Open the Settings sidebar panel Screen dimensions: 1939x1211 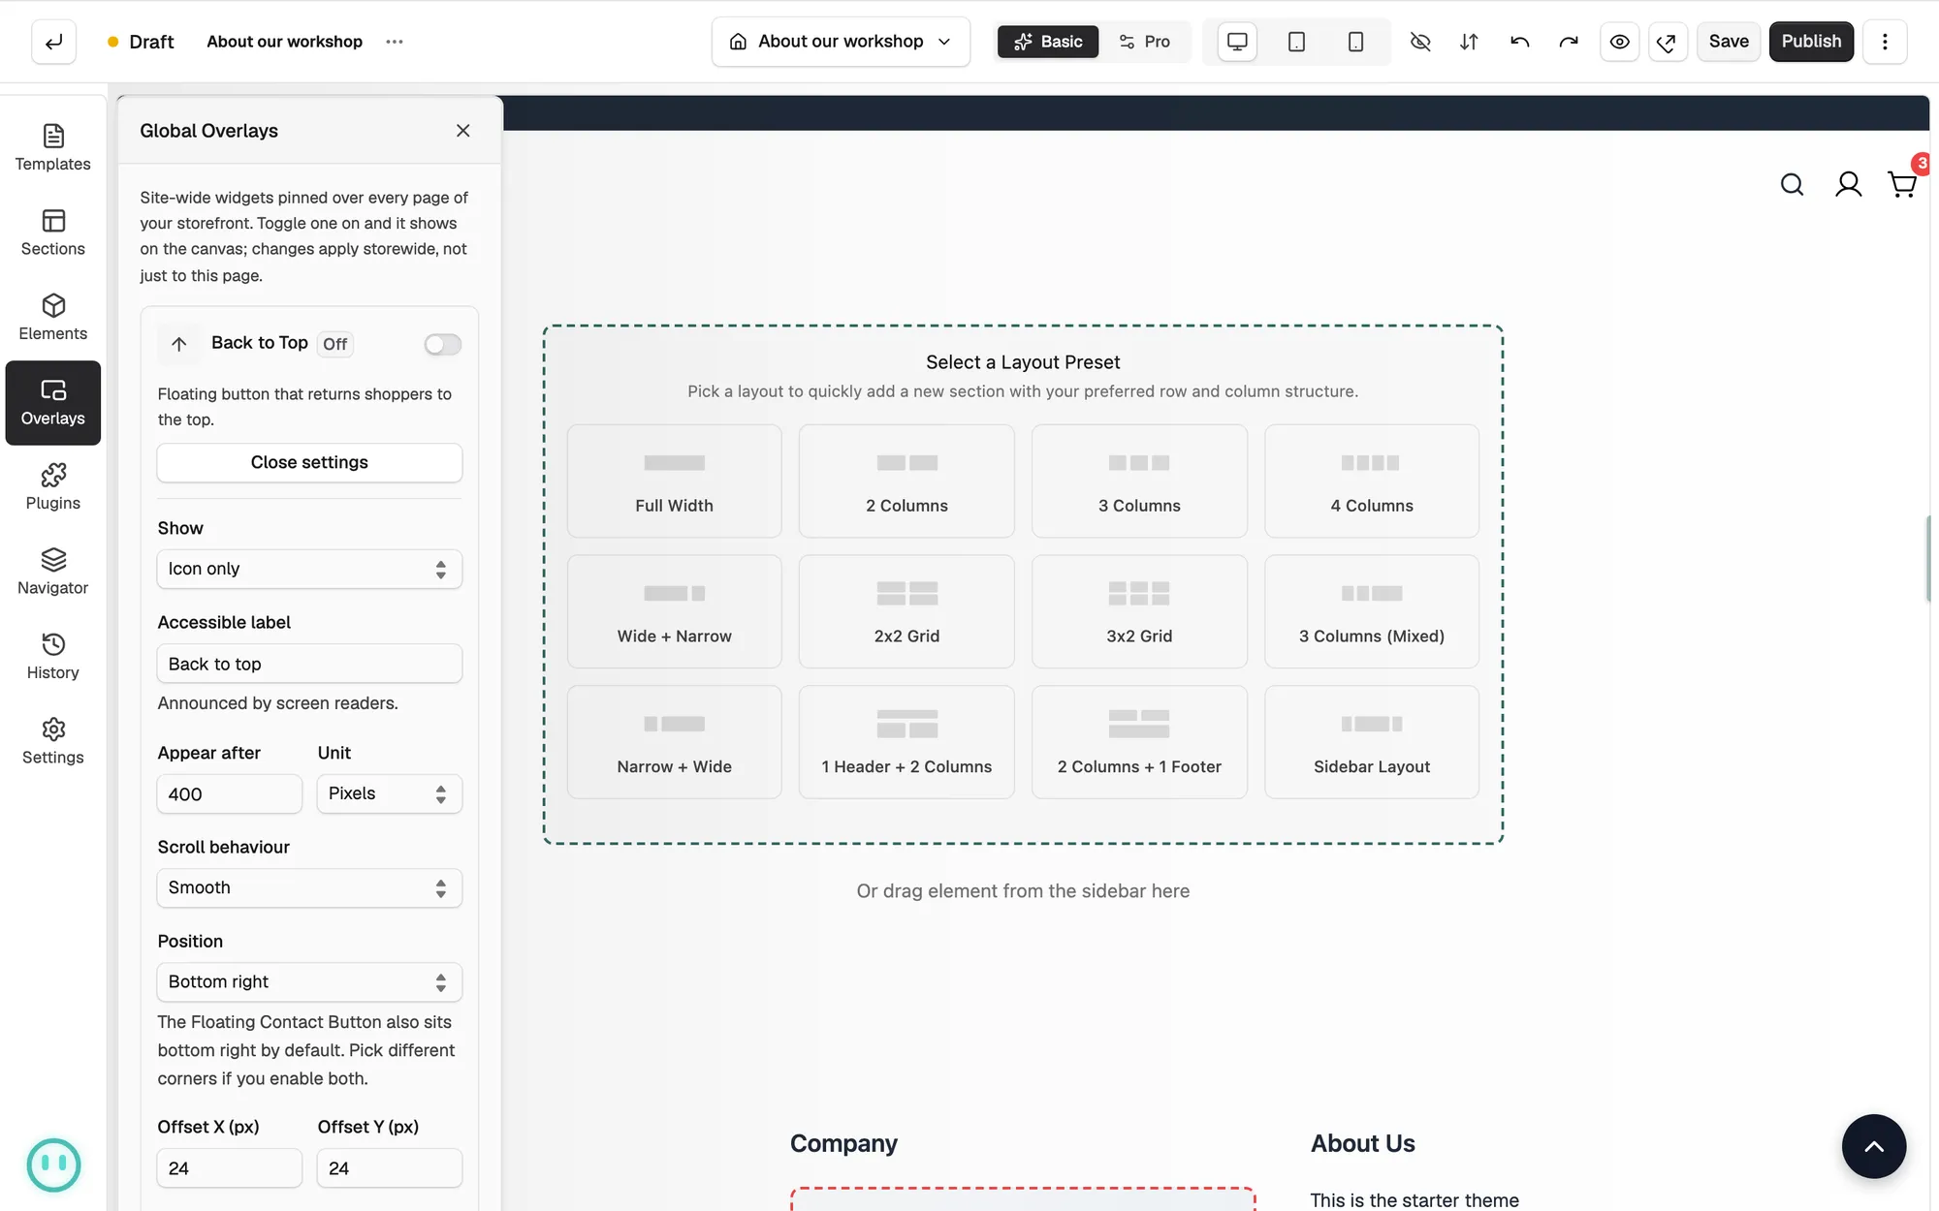click(x=53, y=741)
